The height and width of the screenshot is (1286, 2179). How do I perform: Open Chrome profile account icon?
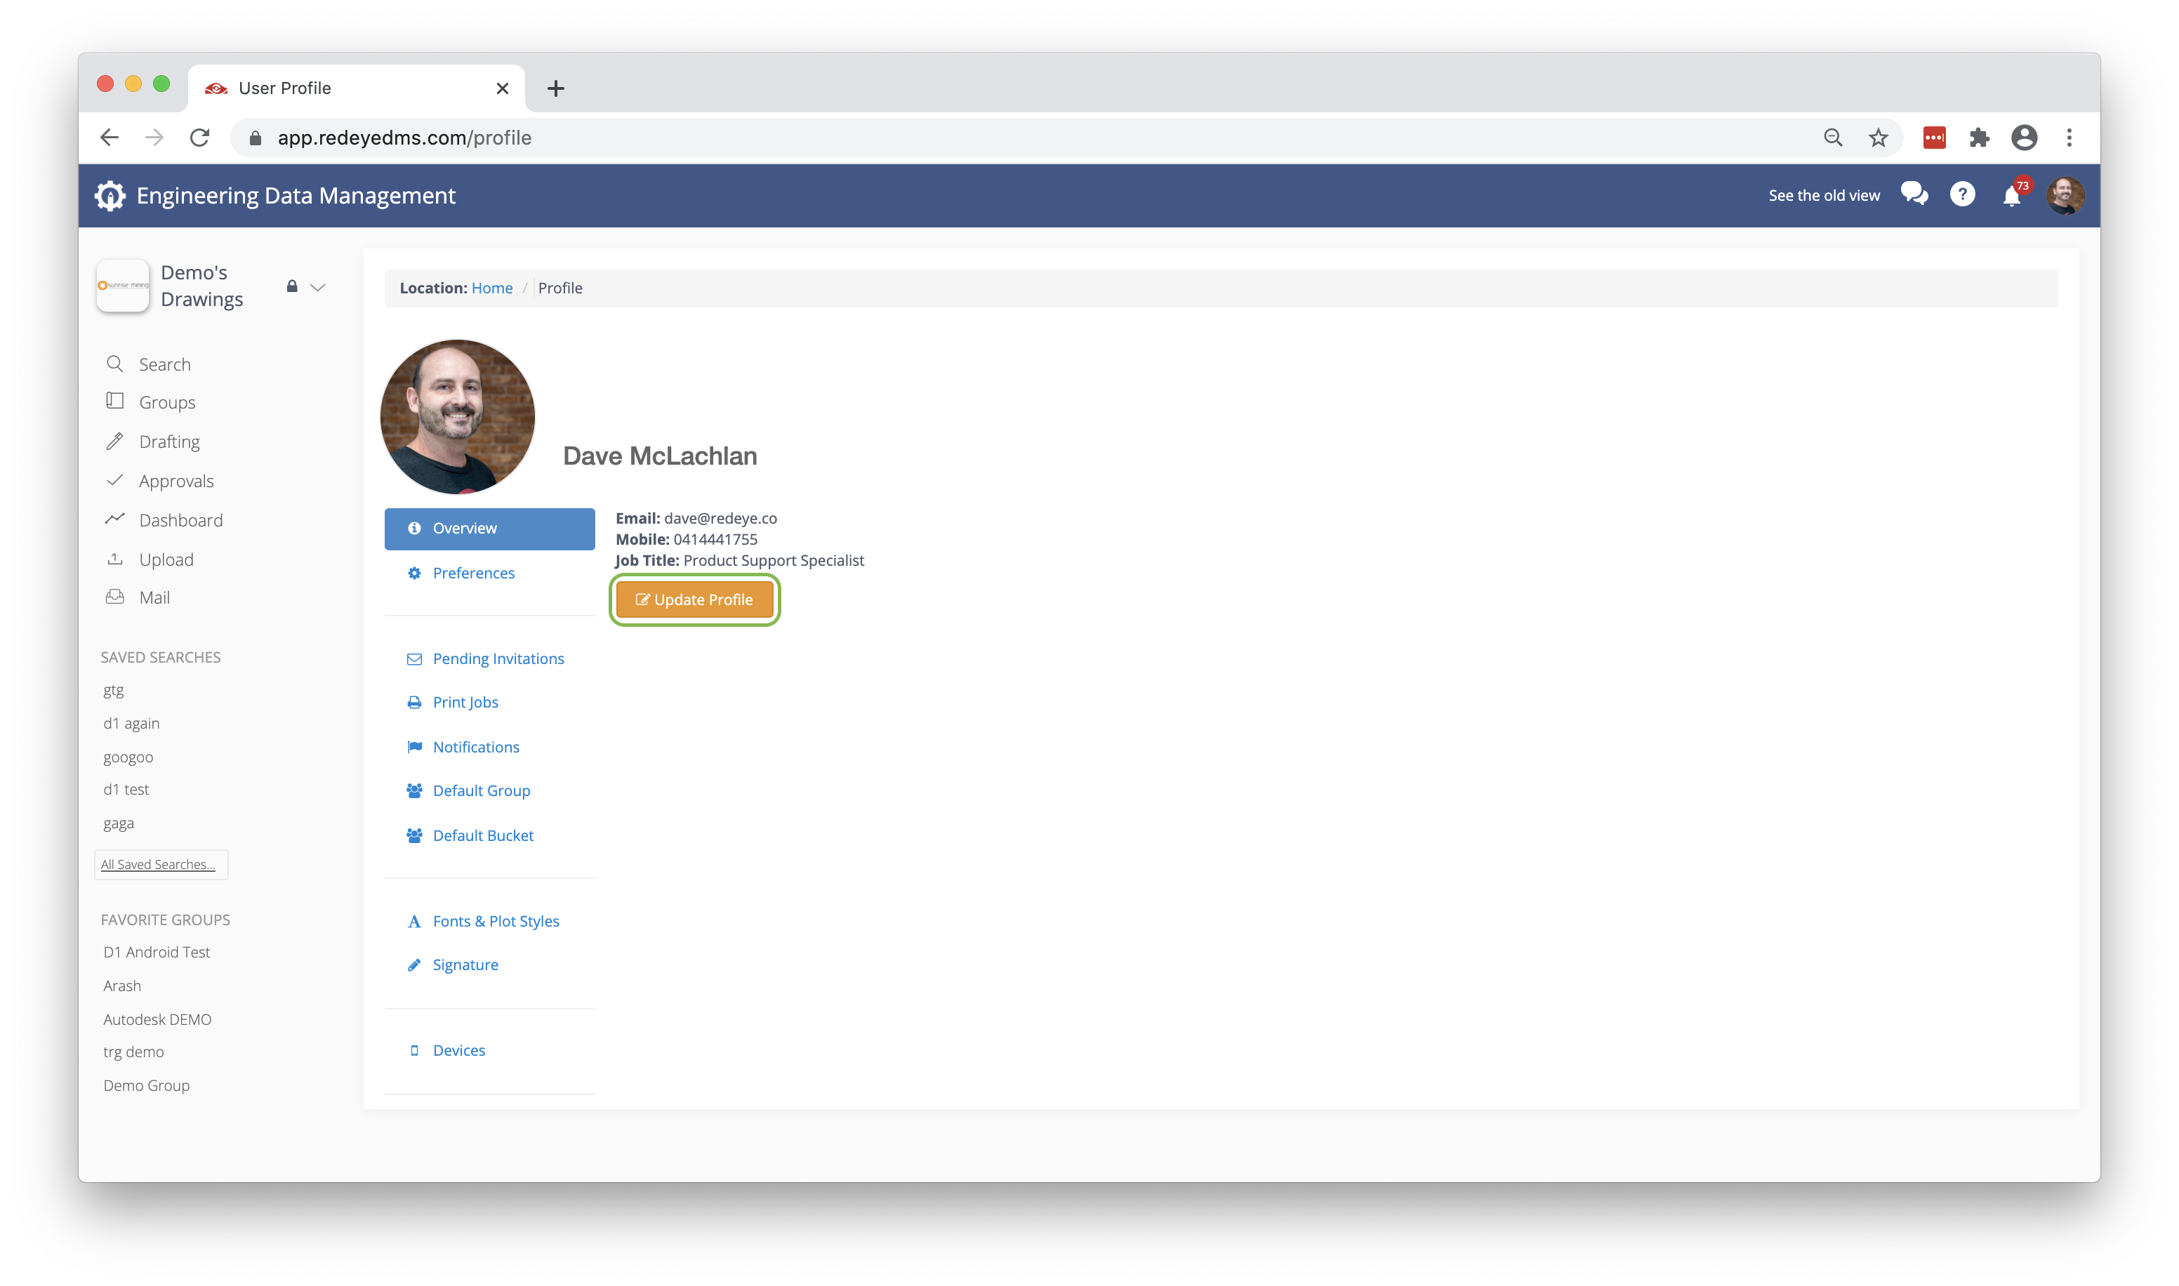pos(2024,138)
